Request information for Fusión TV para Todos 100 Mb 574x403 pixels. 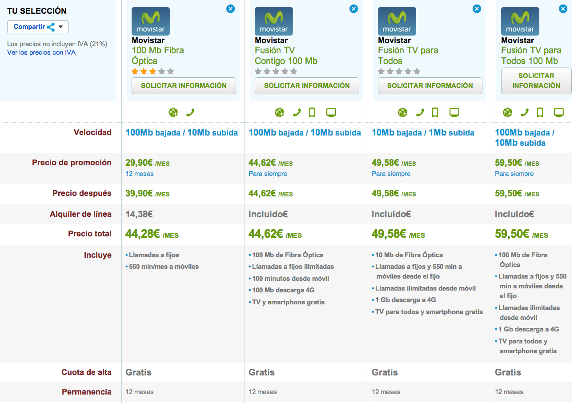pos(536,81)
